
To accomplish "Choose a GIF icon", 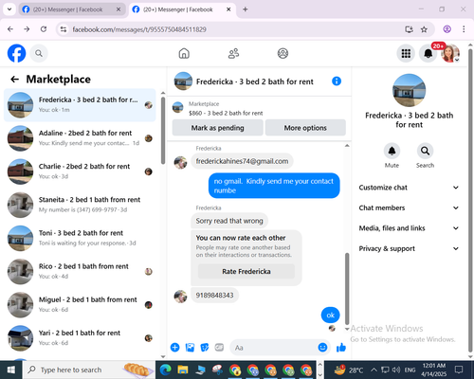I will [219, 348].
